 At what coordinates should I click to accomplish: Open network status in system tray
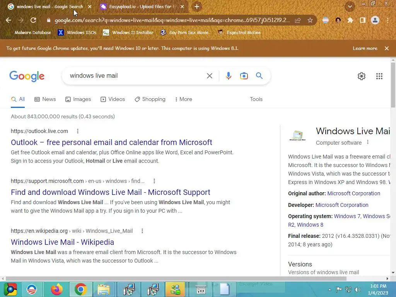click(x=348, y=289)
